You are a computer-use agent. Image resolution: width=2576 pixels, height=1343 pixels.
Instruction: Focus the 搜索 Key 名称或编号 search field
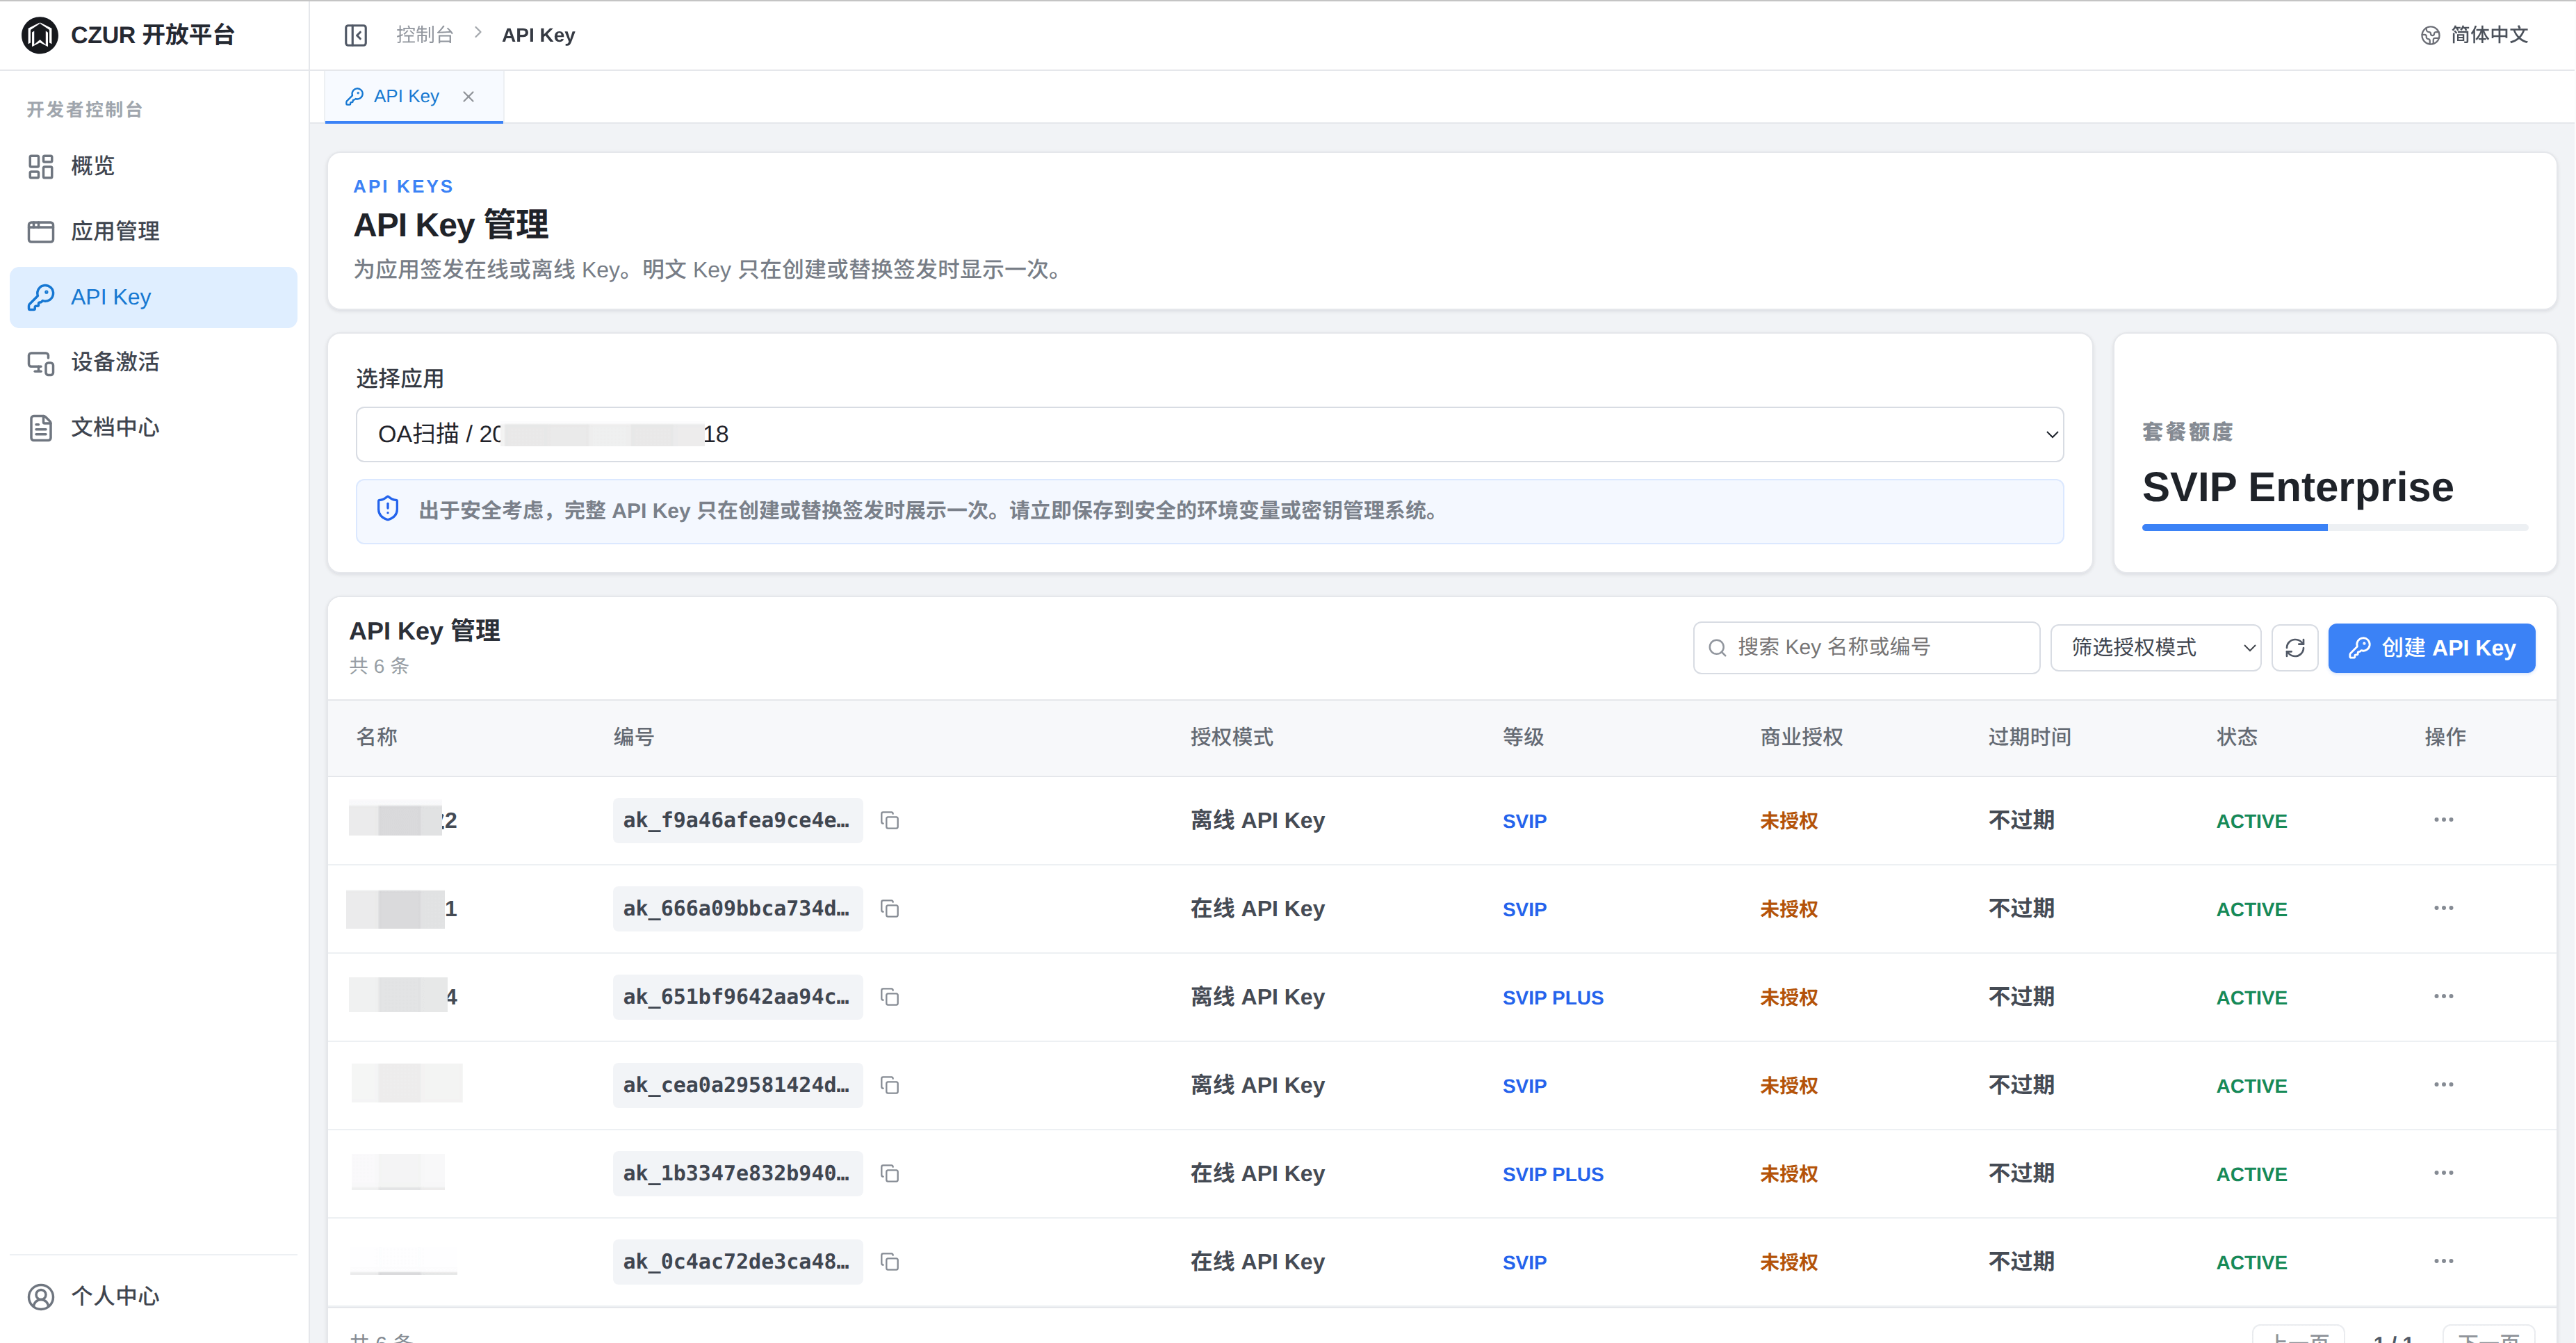click(x=1866, y=648)
